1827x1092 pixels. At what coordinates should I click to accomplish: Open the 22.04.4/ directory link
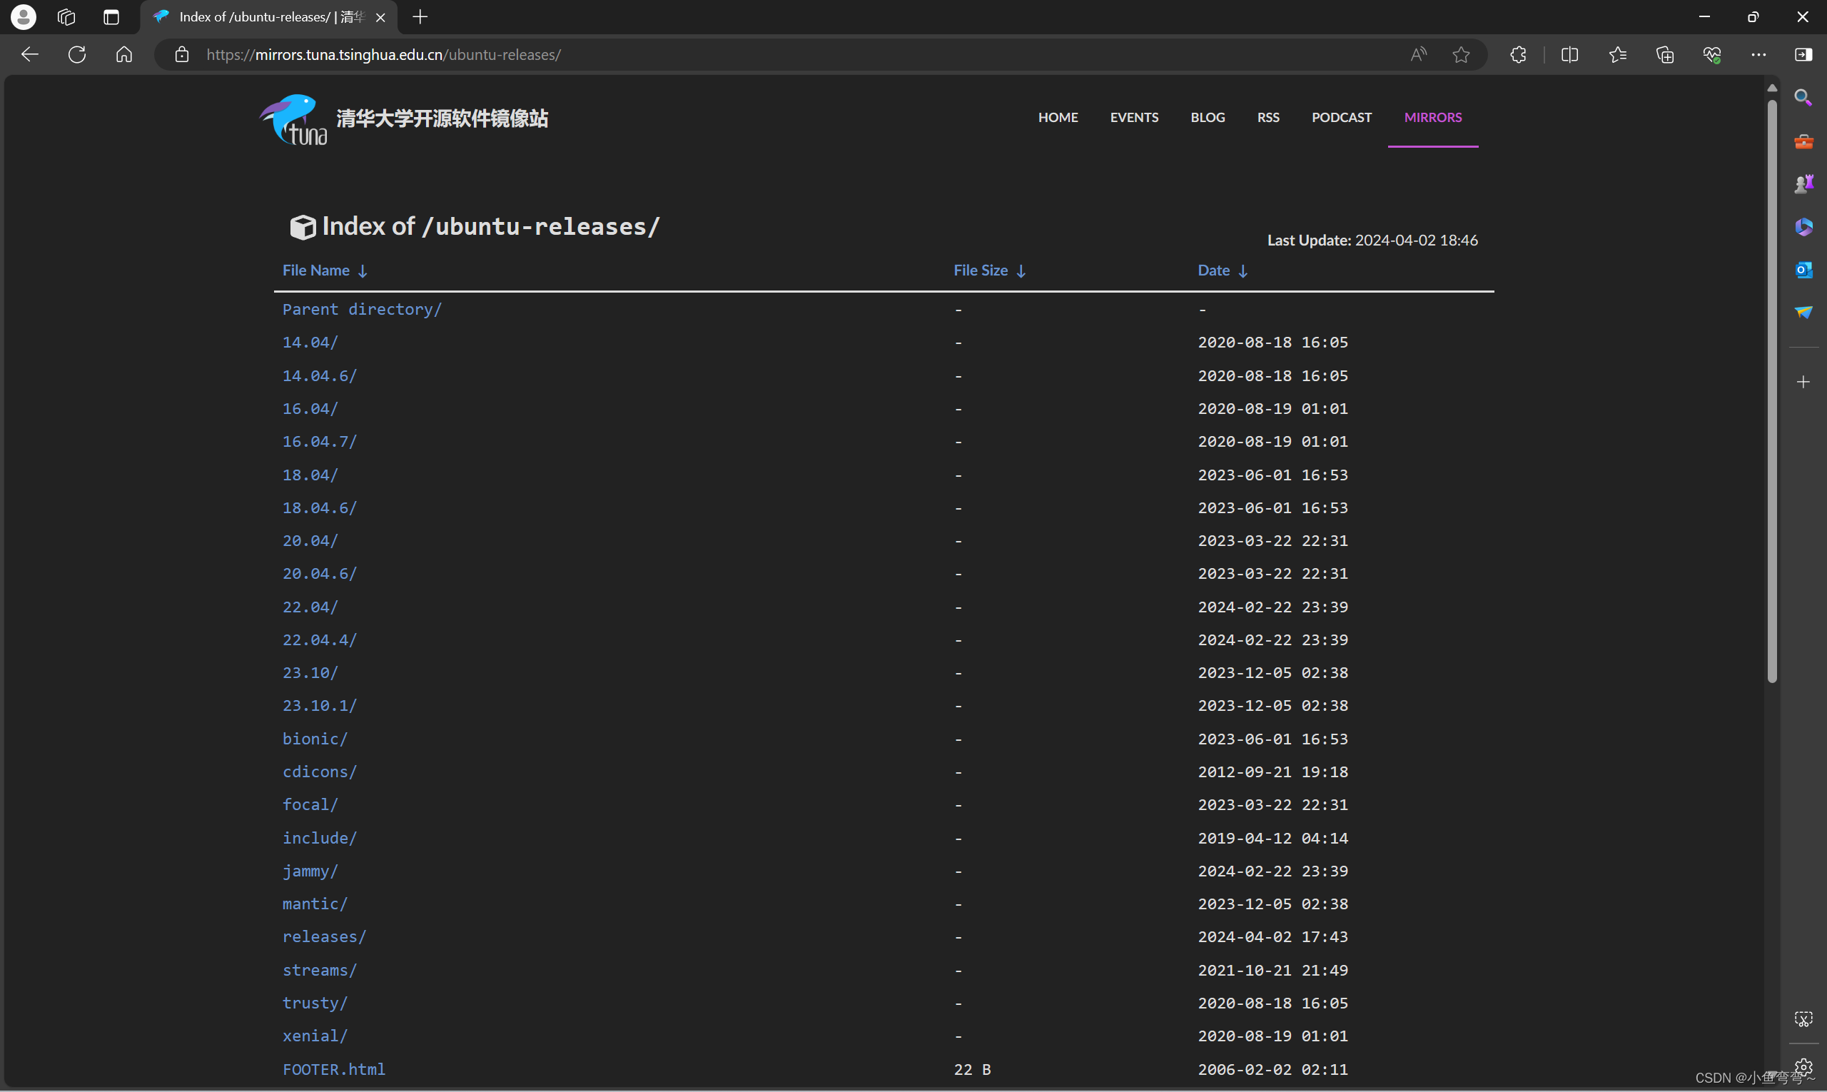(x=319, y=639)
